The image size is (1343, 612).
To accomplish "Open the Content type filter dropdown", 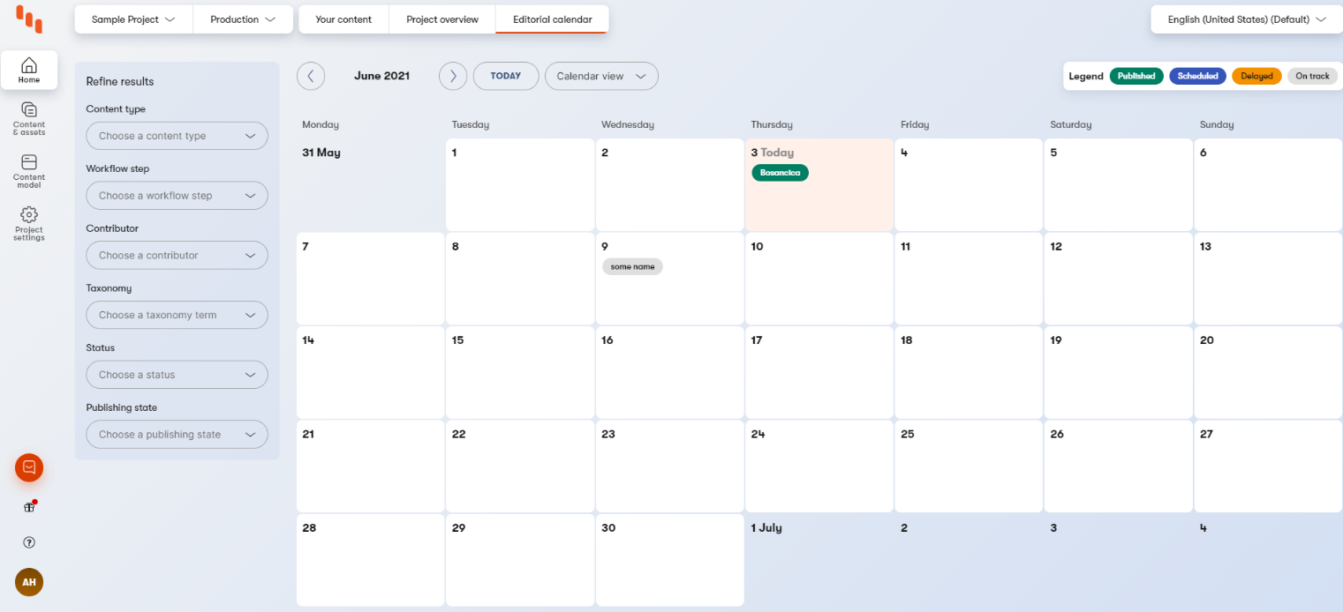I will point(177,136).
